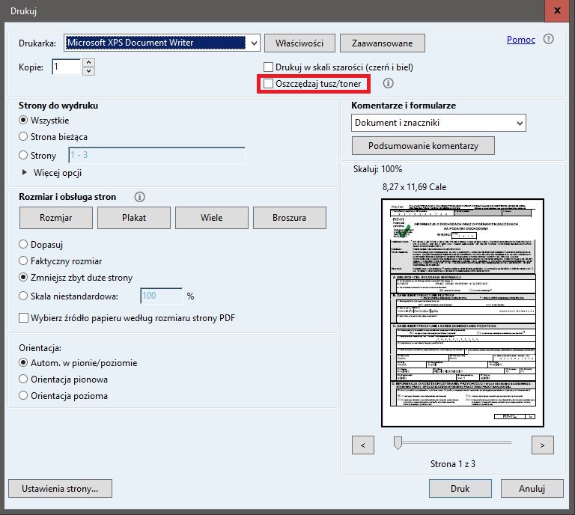This screenshot has width=575, height=515.
Task: Click the page preview slider handle
Action: (398, 443)
